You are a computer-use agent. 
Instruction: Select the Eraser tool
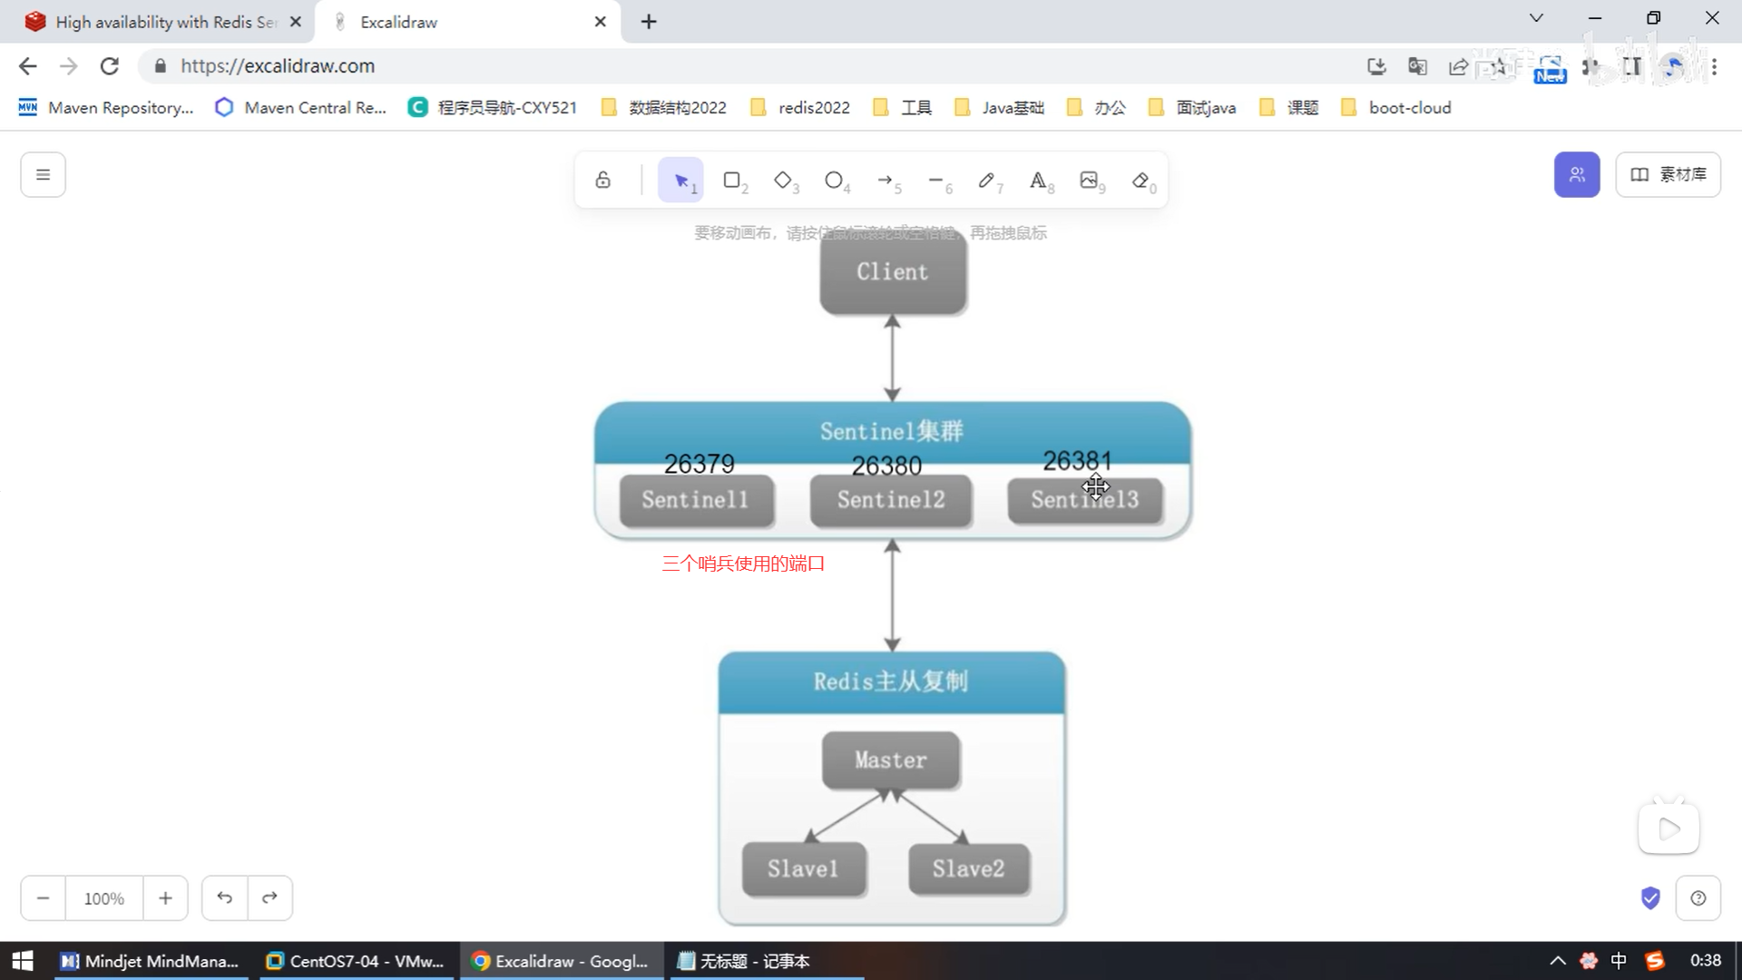click(x=1140, y=181)
